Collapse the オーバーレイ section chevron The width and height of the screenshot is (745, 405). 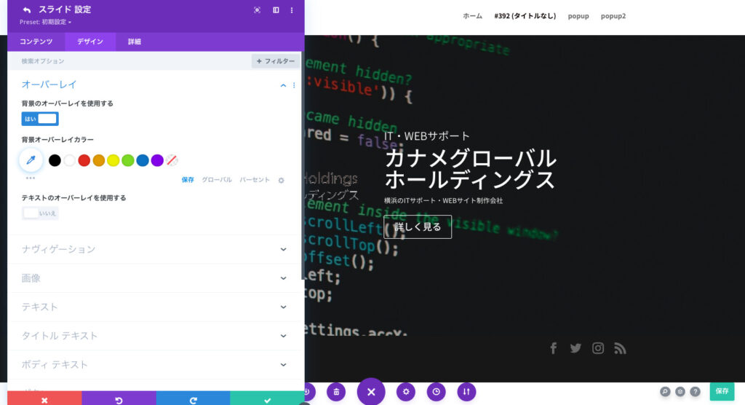(x=283, y=85)
